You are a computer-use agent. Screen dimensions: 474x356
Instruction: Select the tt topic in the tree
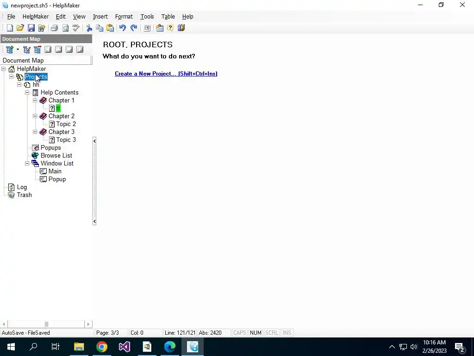[58, 108]
